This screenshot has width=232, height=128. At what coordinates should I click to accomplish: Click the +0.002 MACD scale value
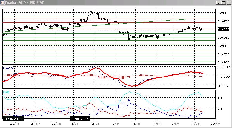(224, 67)
